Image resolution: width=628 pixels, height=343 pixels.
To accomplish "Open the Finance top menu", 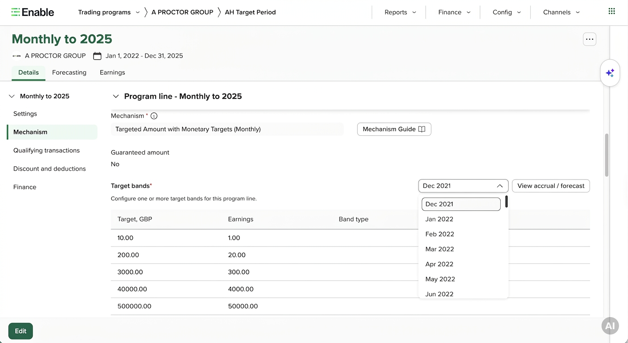I will point(454,13).
